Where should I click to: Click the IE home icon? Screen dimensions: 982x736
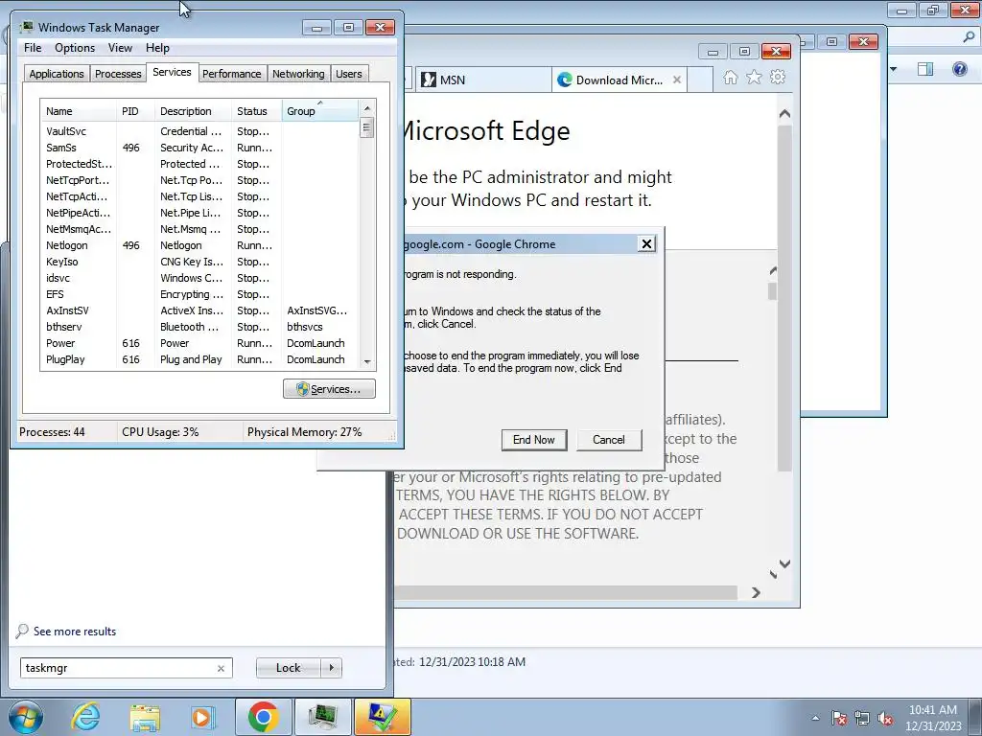coord(730,78)
